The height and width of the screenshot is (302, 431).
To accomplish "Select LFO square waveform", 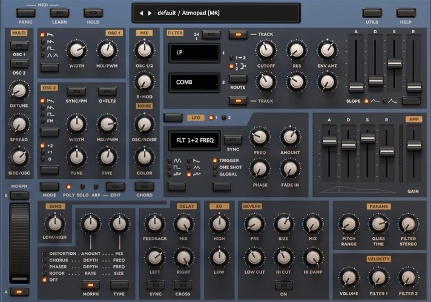I will coord(174,167).
